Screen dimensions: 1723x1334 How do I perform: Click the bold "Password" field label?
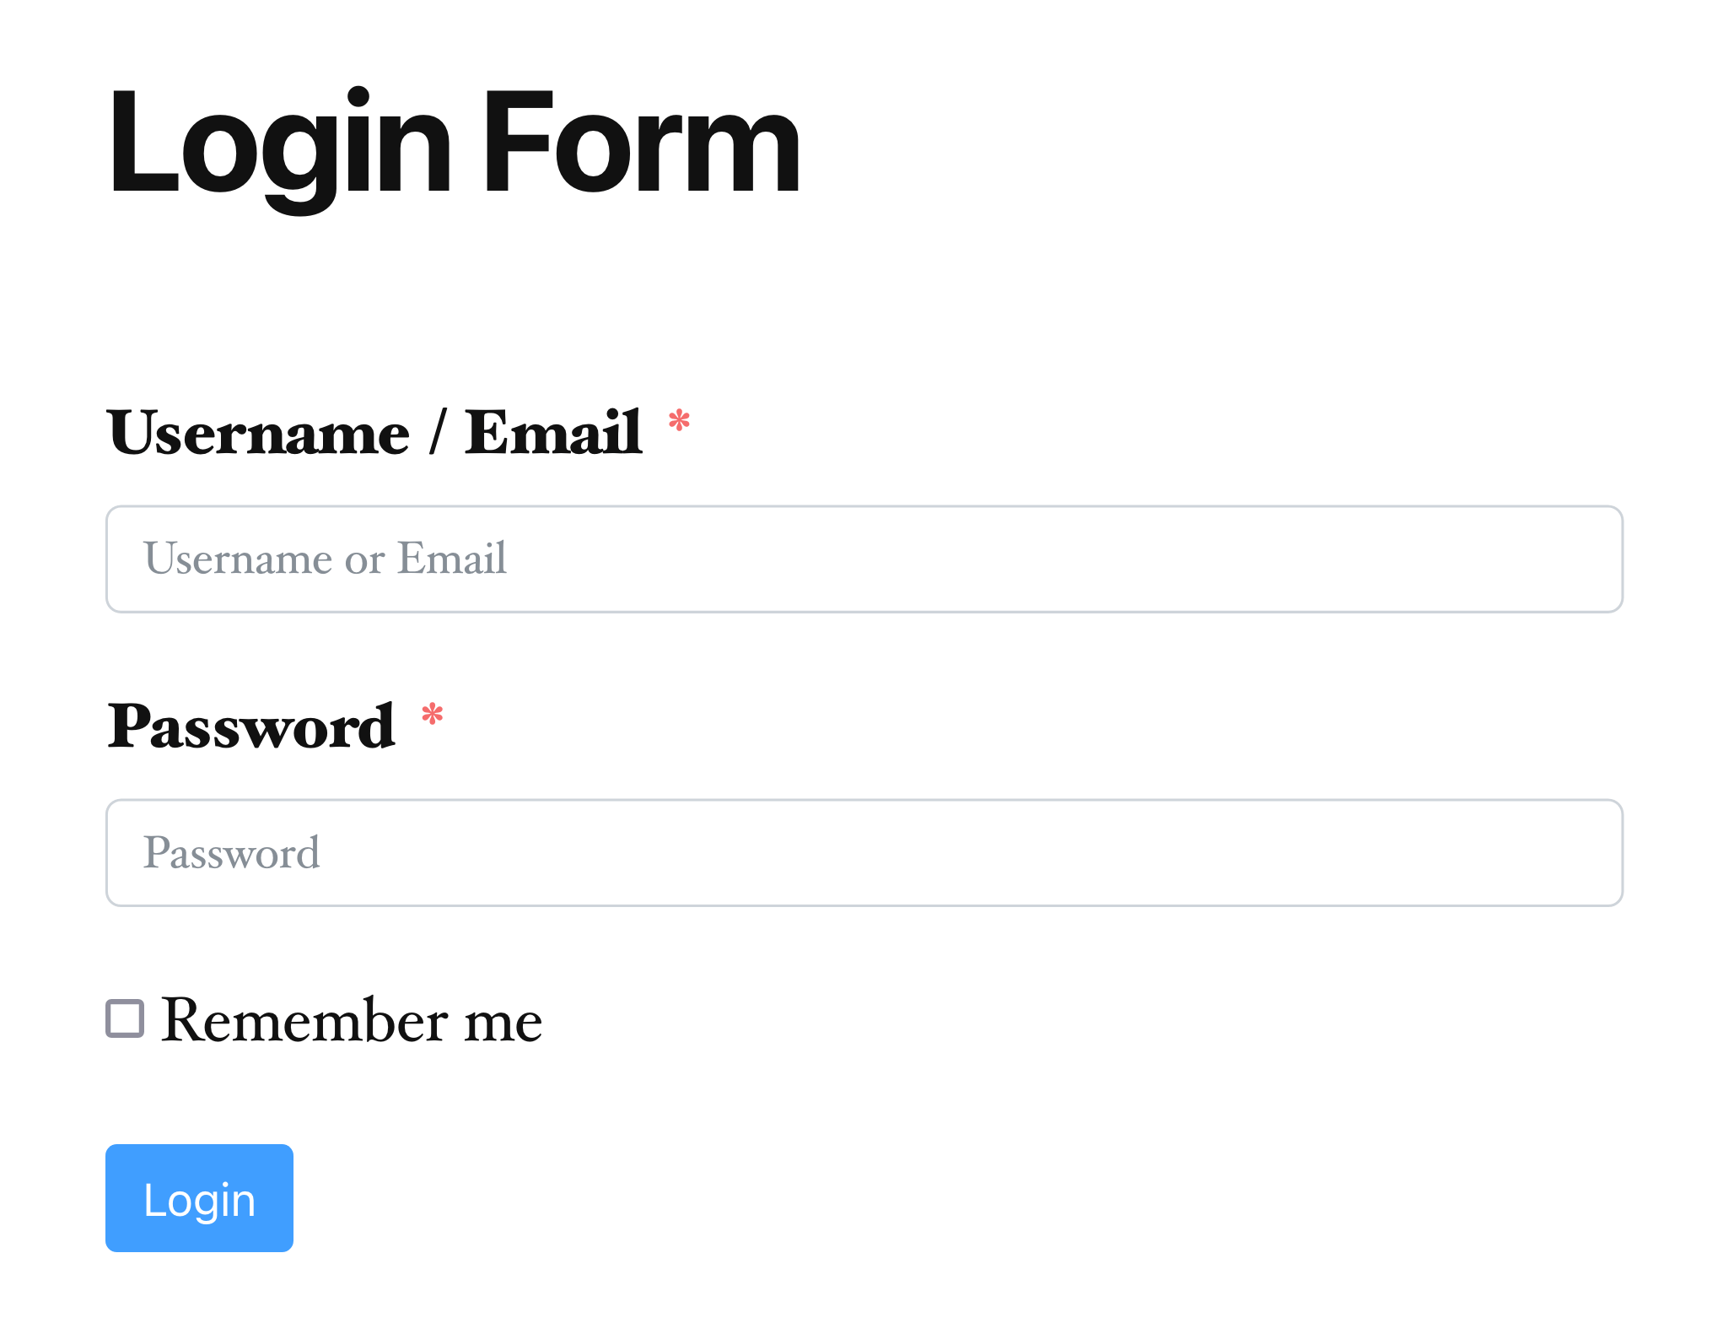[x=251, y=726]
